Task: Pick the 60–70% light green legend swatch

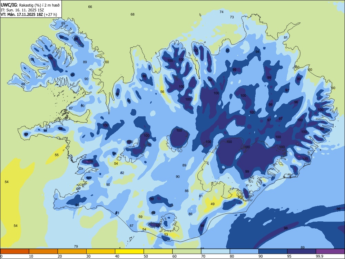Action: click(x=187, y=251)
